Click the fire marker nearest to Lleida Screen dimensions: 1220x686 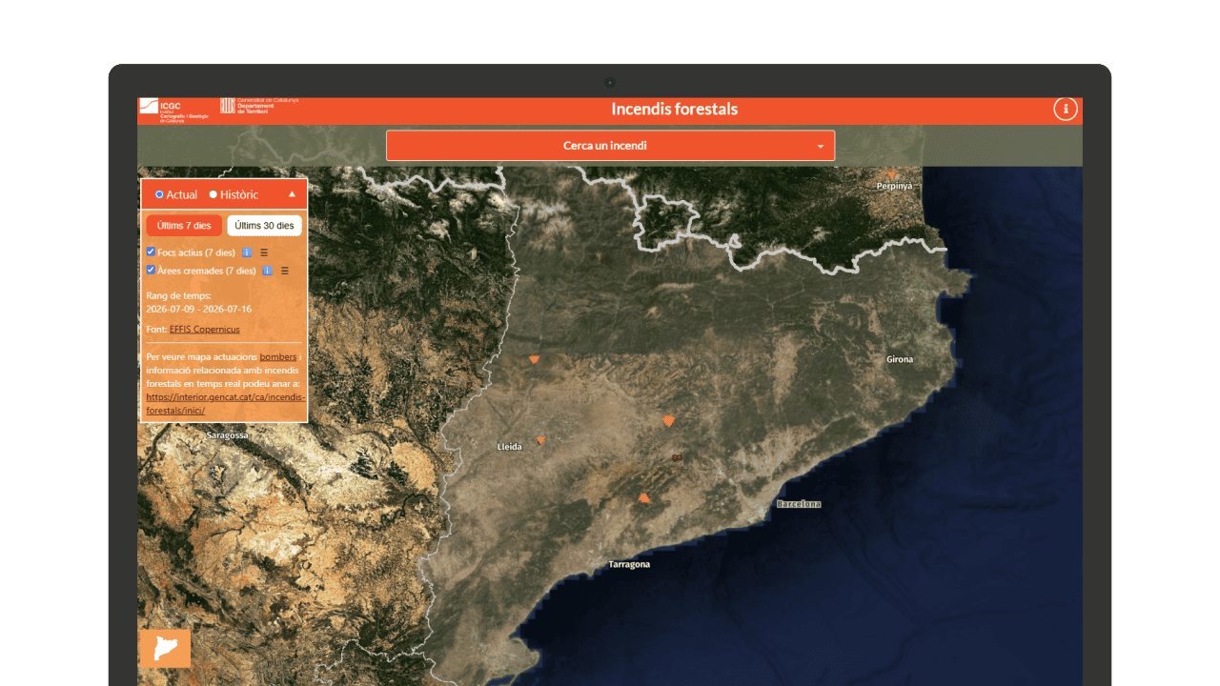(540, 439)
